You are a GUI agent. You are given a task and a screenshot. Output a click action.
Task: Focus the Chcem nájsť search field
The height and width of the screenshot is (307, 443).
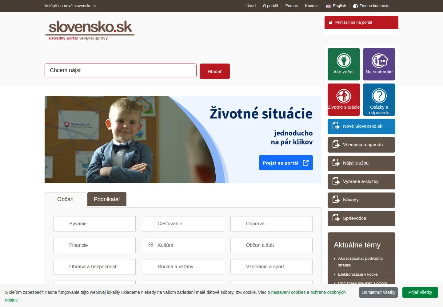click(x=121, y=70)
